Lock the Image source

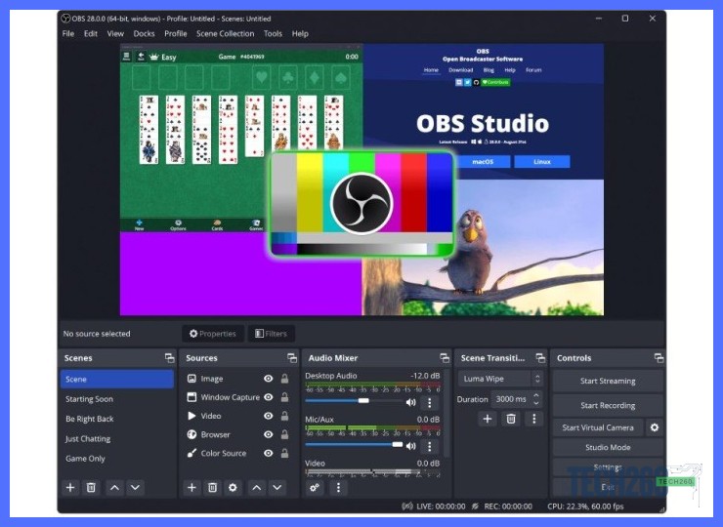(x=285, y=379)
